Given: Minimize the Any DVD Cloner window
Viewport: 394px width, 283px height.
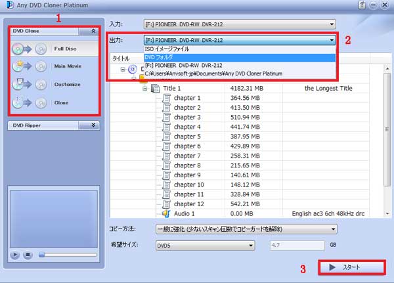Looking at the screenshot, I should tap(373, 5).
